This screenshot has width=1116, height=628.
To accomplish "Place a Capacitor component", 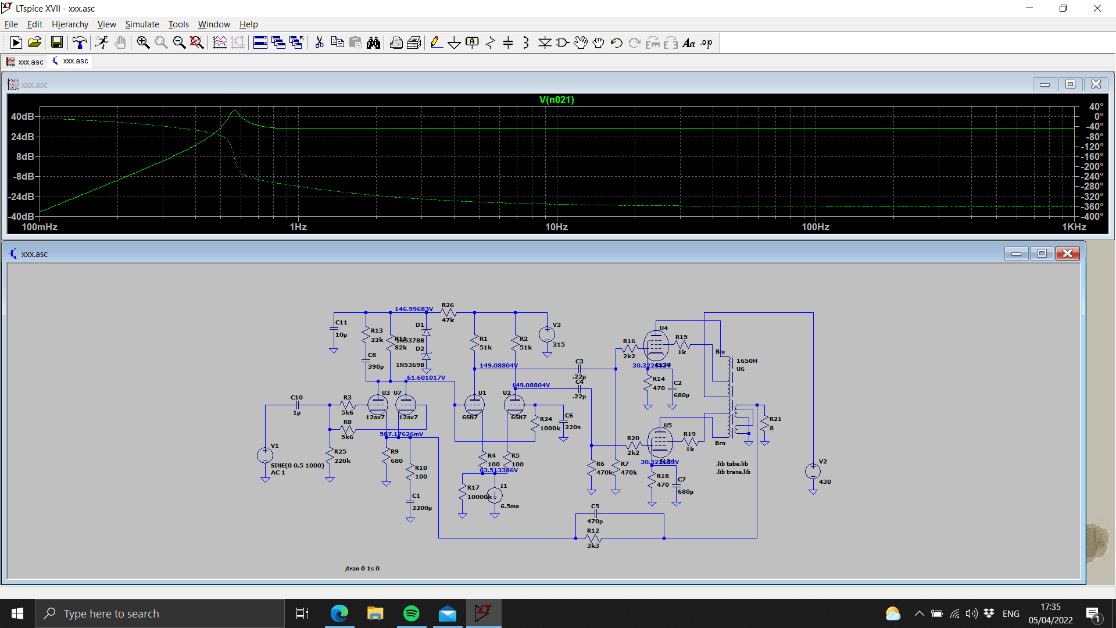I will 508,42.
